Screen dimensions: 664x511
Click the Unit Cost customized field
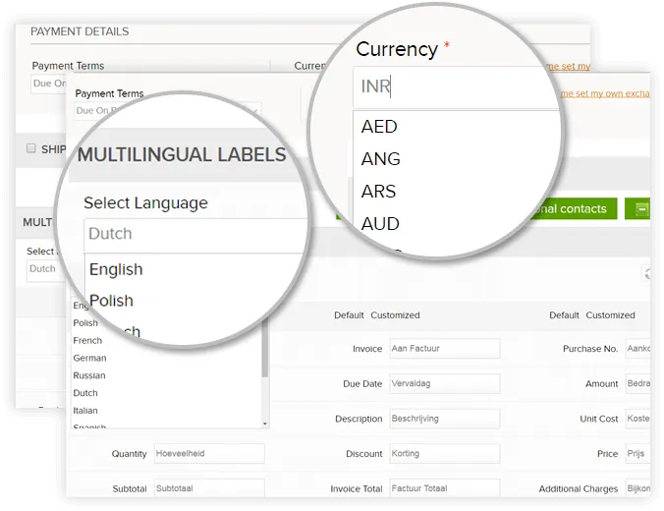pos(637,419)
